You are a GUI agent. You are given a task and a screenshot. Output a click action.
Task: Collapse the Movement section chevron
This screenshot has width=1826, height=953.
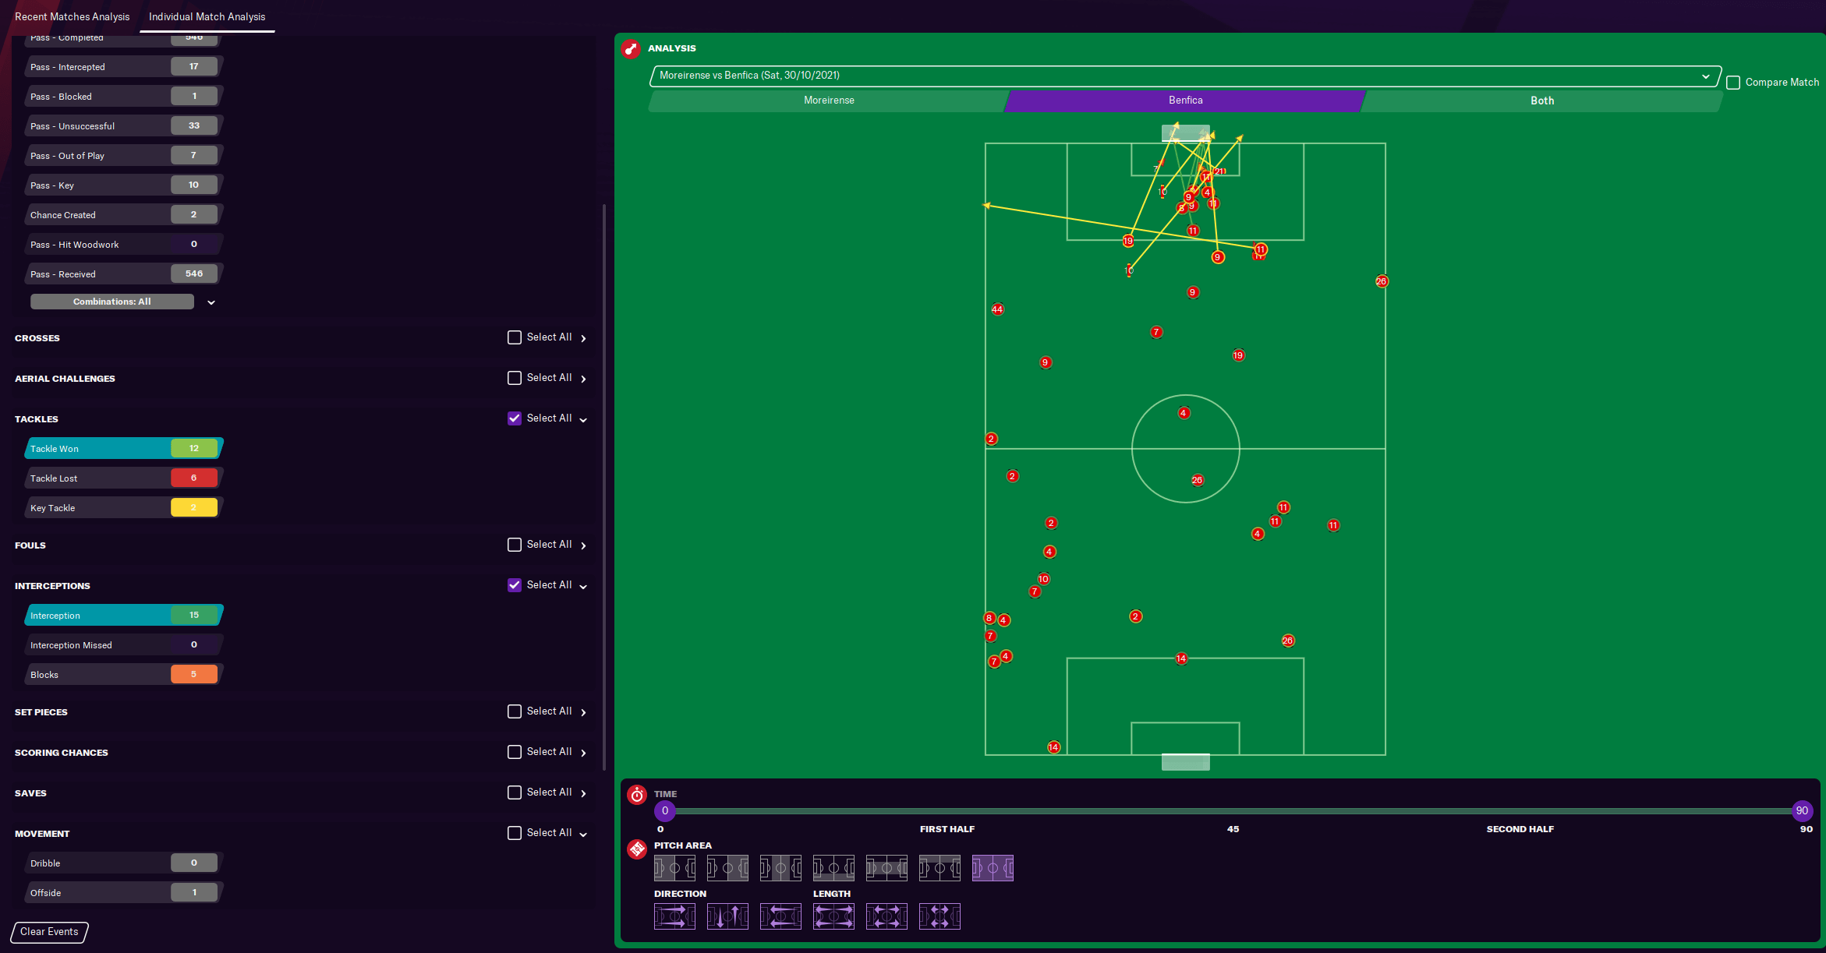[583, 835]
